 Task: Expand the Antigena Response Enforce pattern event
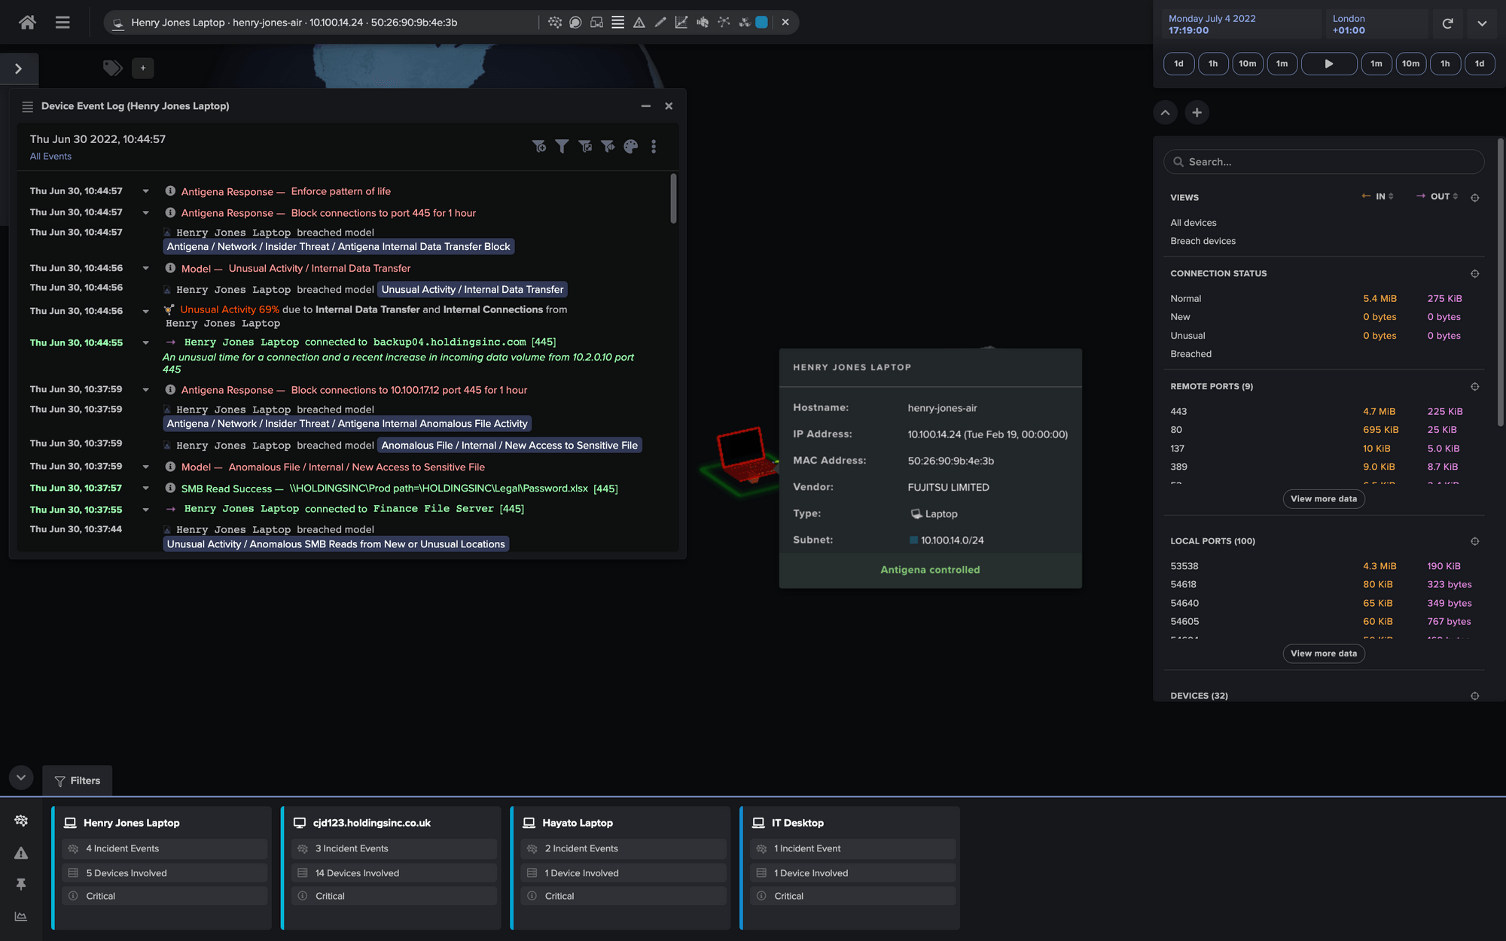coord(145,190)
